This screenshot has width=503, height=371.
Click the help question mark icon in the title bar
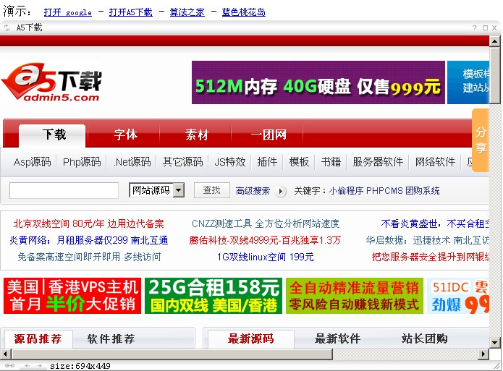click(x=475, y=28)
